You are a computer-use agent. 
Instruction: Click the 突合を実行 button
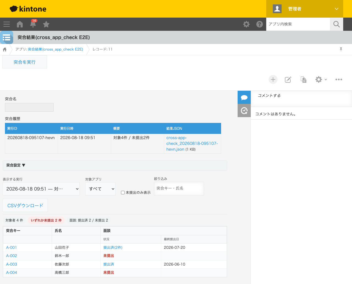pyautogui.click(x=24, y=62)
